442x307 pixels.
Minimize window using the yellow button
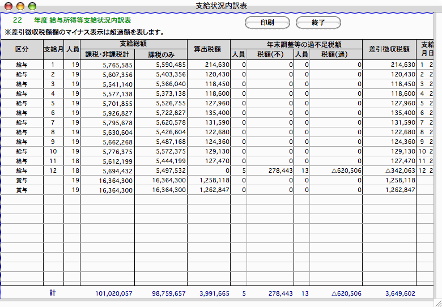point(20,6)
